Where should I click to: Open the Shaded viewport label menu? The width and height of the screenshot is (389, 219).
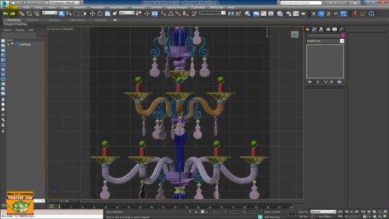coord(68,29)
